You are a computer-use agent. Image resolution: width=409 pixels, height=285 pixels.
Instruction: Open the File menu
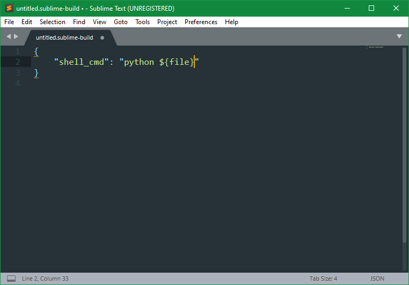pos(9,22)
